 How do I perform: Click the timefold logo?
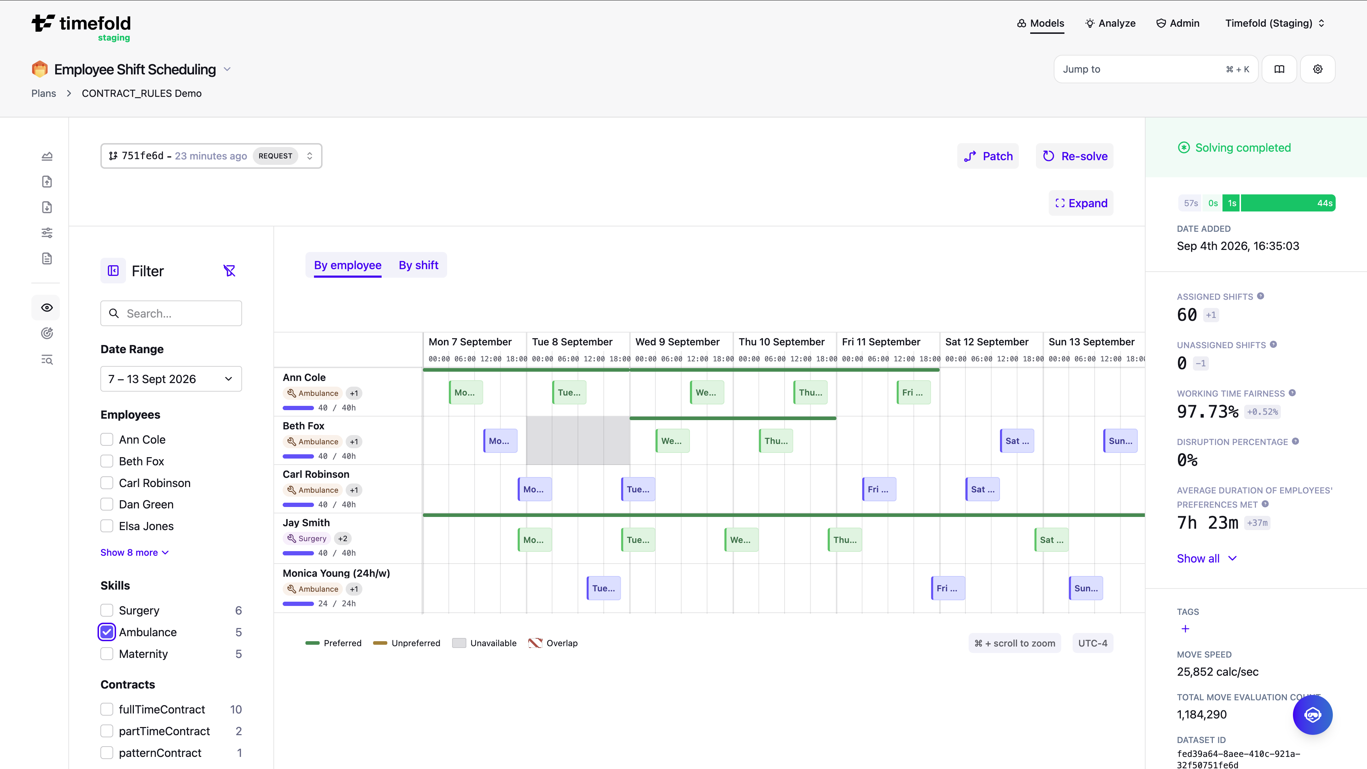[x=81, y=28]
